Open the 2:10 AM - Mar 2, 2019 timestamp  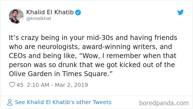[57, 85]
